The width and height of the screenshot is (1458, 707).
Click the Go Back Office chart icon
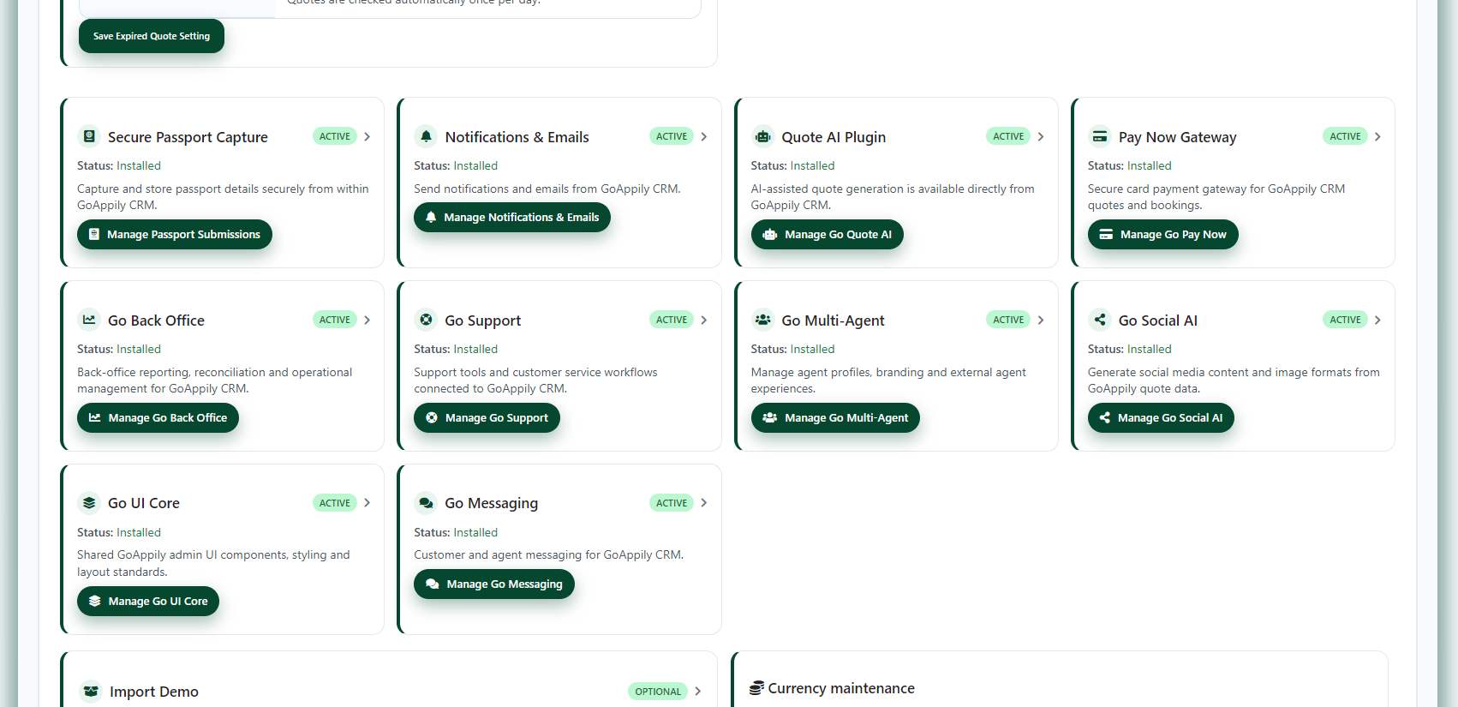(x=89, y=320)
